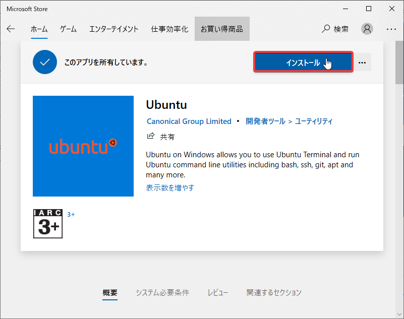
Task: Switch to システム必要条件 section
Action: click(x=162, y=293)
